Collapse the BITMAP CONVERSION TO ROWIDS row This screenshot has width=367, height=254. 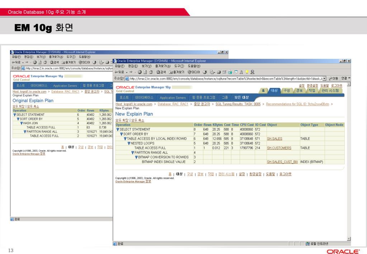[x=136, y=157]
